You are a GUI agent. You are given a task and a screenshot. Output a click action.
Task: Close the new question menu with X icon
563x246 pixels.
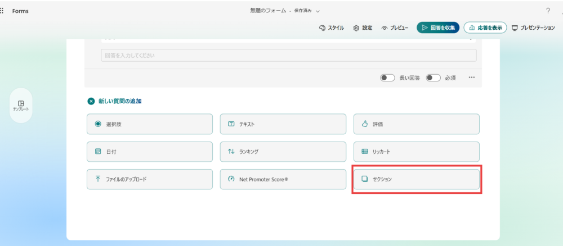pyautogui.click(x=91, y=102)
